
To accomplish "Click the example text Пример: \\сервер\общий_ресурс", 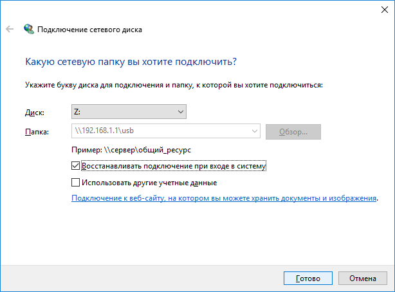I will click(131, 149).
